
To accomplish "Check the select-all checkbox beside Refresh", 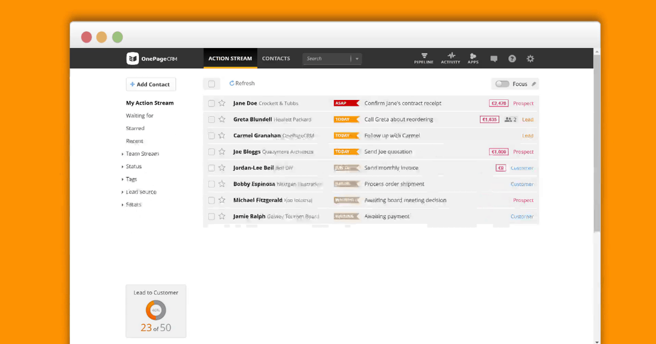I will click(212, 84).
